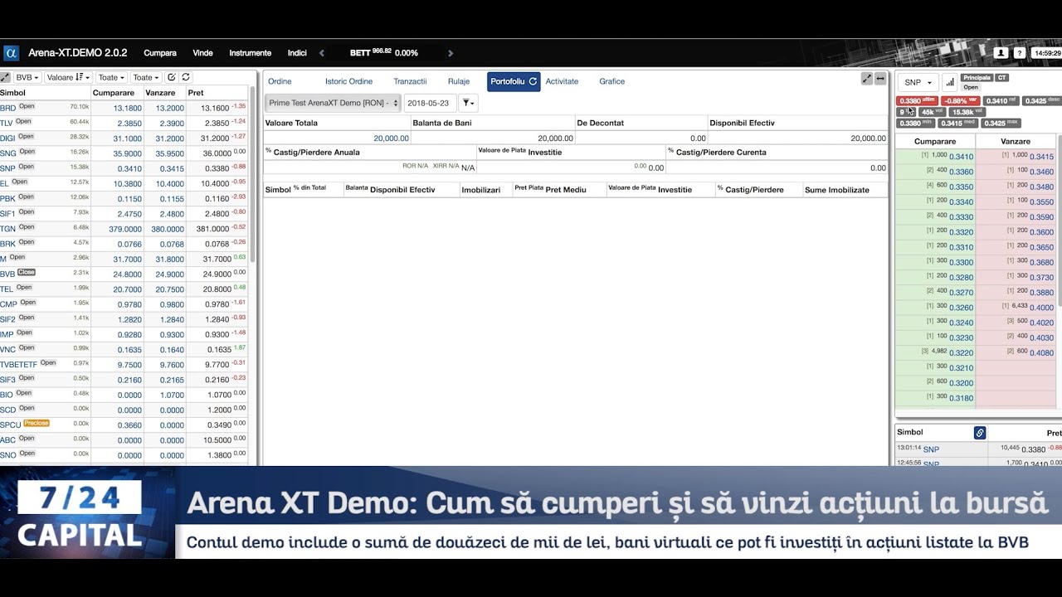Viewport: 1062px width, 597px height.
Task: Switch to the Ordine tab
Action: pos(280,81)
